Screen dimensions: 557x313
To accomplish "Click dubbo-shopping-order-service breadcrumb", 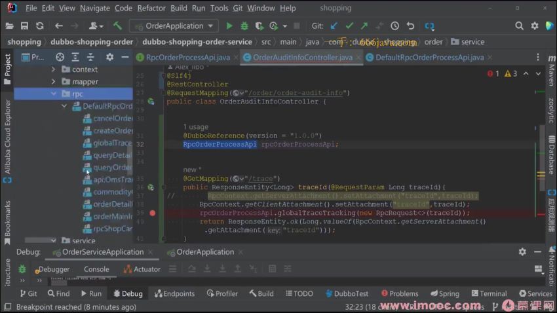I will (197, 42).
